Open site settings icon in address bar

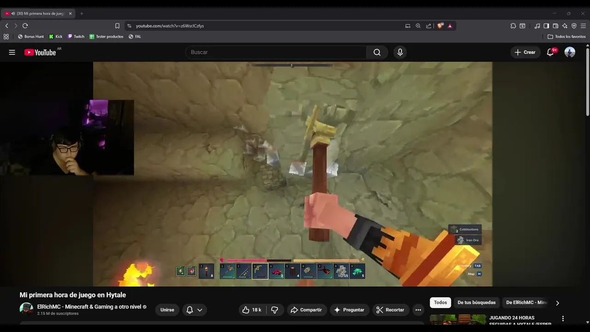pos(130,26)
